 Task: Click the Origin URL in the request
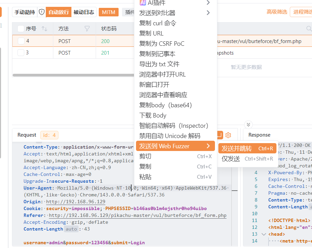point(76,202)
